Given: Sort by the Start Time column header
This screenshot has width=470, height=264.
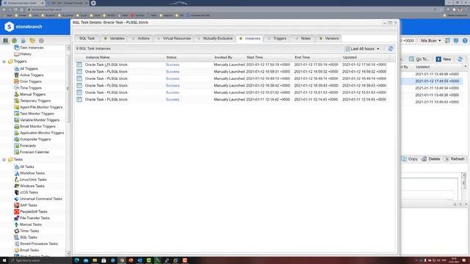Looking at the screenshot, I should pyautogui.click(x=255, y=57).
